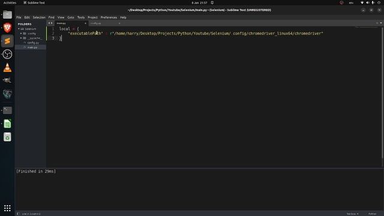This screenshot has width=384, height=216.
Task: Click the vertical editor scrollbar
Action: 382,92
